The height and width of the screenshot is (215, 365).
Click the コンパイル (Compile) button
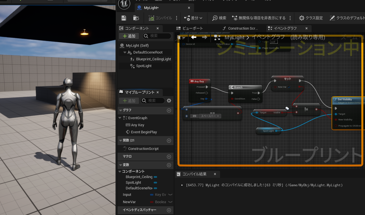click(160, 18)
